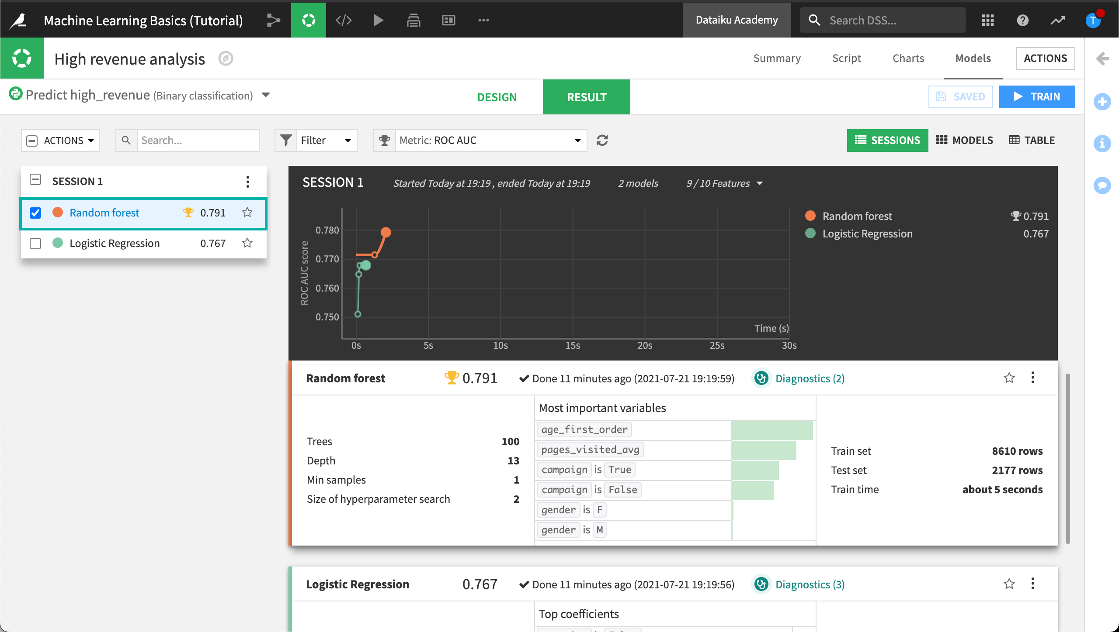Image resolution: width=1119 pixels, height=632 pixels.
Task: Click the pages_visited_avg variable label
Action: click(x=590, y=450)
